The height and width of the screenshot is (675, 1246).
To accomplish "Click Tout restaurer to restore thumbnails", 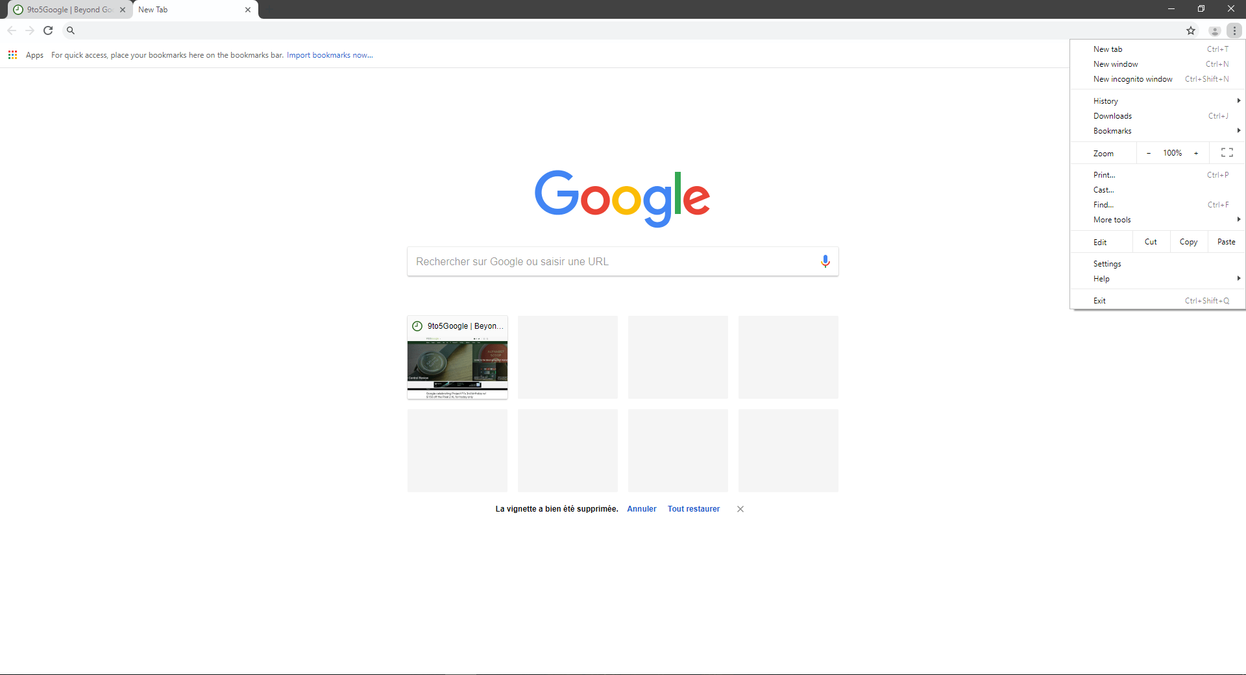I will [693, 509].
